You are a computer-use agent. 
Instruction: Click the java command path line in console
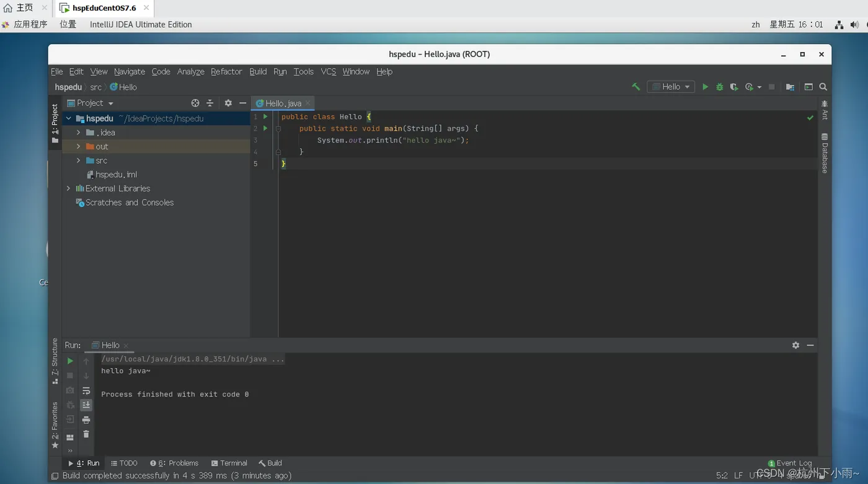193,359
